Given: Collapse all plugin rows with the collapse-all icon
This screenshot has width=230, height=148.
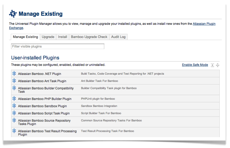Looking at the screenshot, I should (218, 65).
